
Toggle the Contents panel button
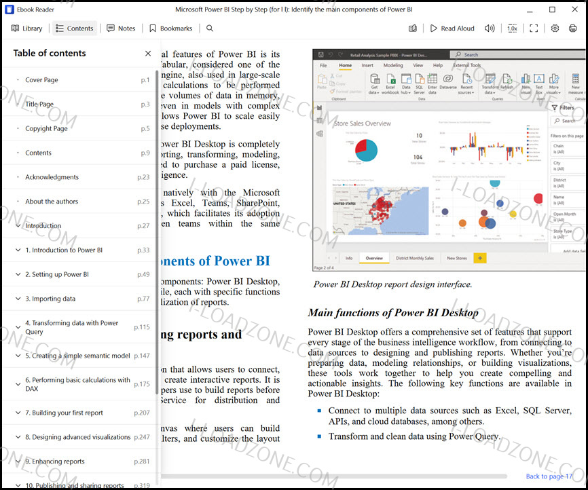click(74, 28)
